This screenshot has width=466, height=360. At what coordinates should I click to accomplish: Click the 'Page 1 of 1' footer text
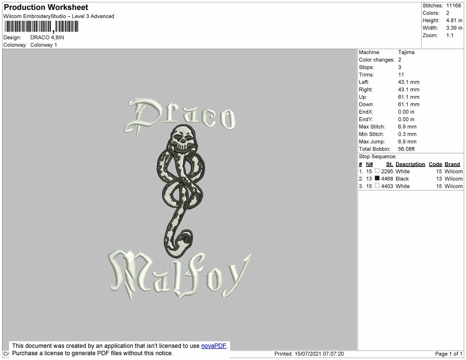tap(449, 354)
